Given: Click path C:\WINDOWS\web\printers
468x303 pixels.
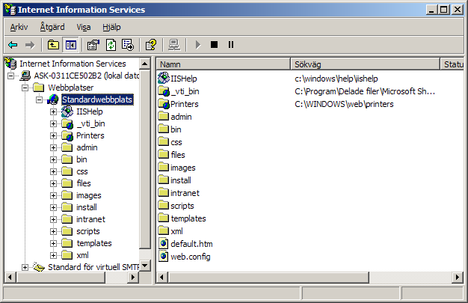Looking at the screenshot, I should tap(344, 104).
